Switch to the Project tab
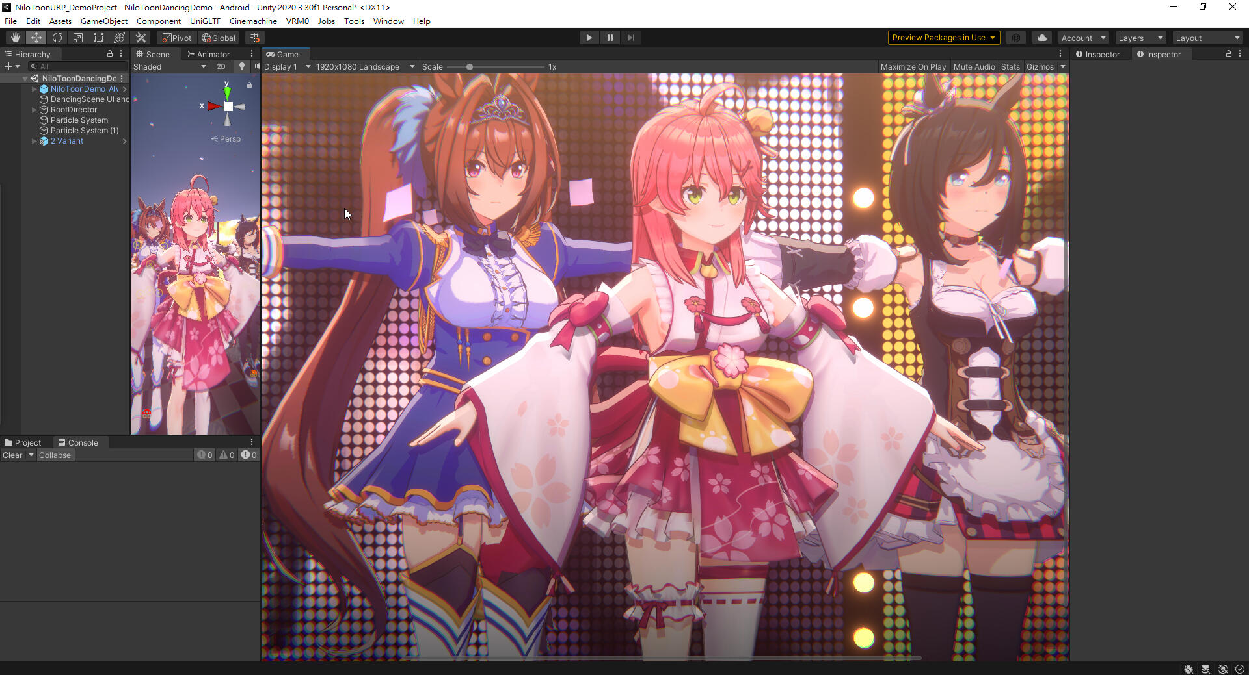 (23, 442)
